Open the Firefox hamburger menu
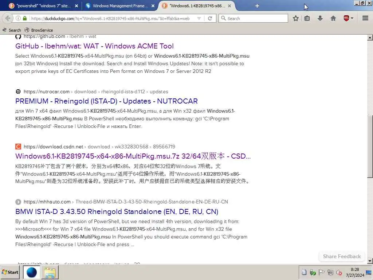373x280 pixels. (x=365, y=18)
